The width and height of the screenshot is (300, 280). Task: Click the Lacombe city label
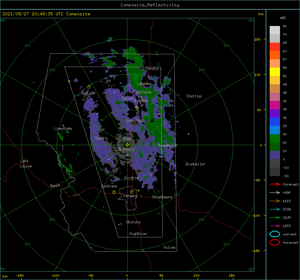coord(144,84)
